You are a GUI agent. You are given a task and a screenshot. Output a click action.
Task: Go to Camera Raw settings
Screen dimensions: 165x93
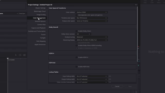tap(41, 25)
